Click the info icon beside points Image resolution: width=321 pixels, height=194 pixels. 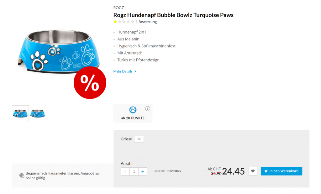(148, 109)
